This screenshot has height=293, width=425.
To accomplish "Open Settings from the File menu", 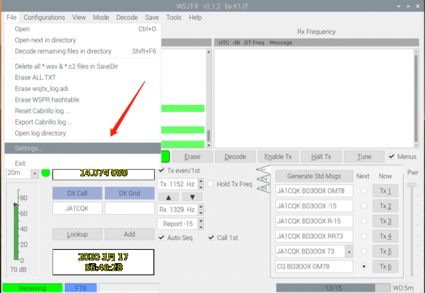I will pyautogui.click(x=82, y=148).
